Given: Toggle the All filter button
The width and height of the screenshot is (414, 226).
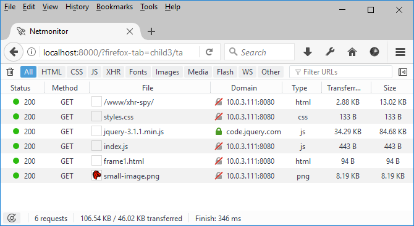Looking at the screenshot, I should (x=28, y=72).
